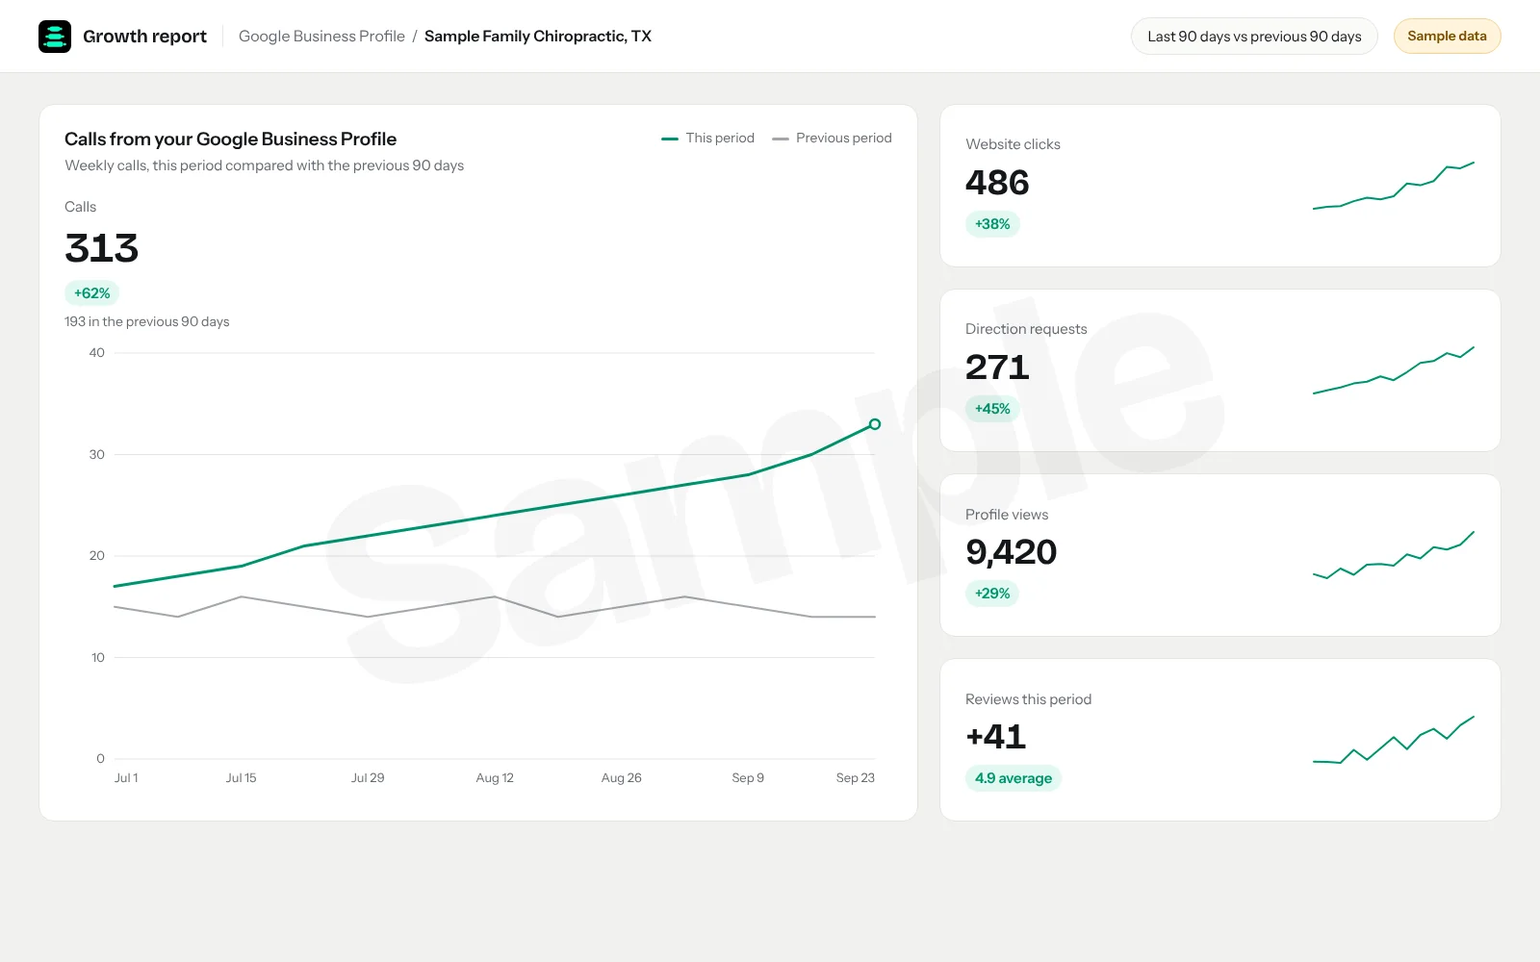Viewport: 1540px width, 962px height.
Task: Click the Direction requests sparkline
Action: 1393,370
